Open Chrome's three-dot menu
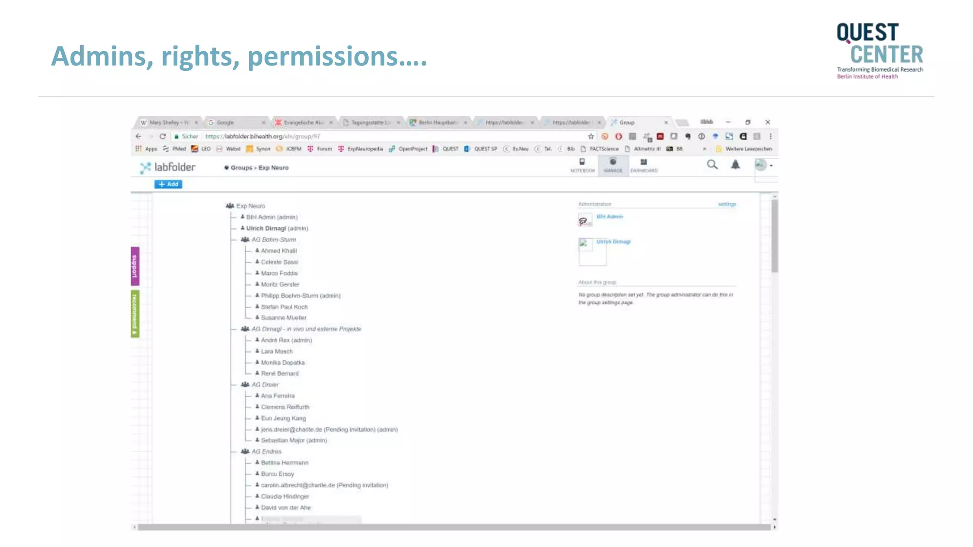This screenshot has height=547, width=973. click(x=771, y=136)
